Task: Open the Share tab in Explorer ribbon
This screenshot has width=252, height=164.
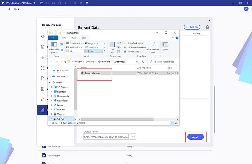Action: tap(74, 38)
